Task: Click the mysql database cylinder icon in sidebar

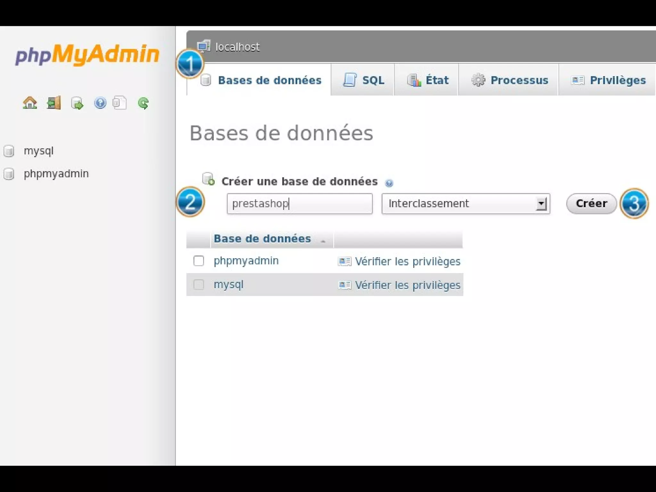Action: (9, 151)
